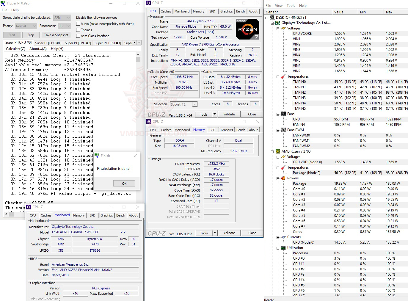Switch to the SPD tab in CPU-Z
This screenshot has height=301, width=408.
pos(212,11)
